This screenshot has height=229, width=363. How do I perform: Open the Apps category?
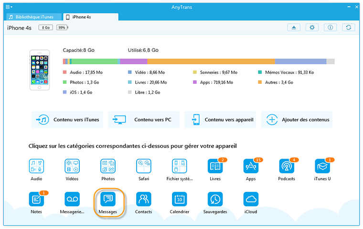point(251,166)
